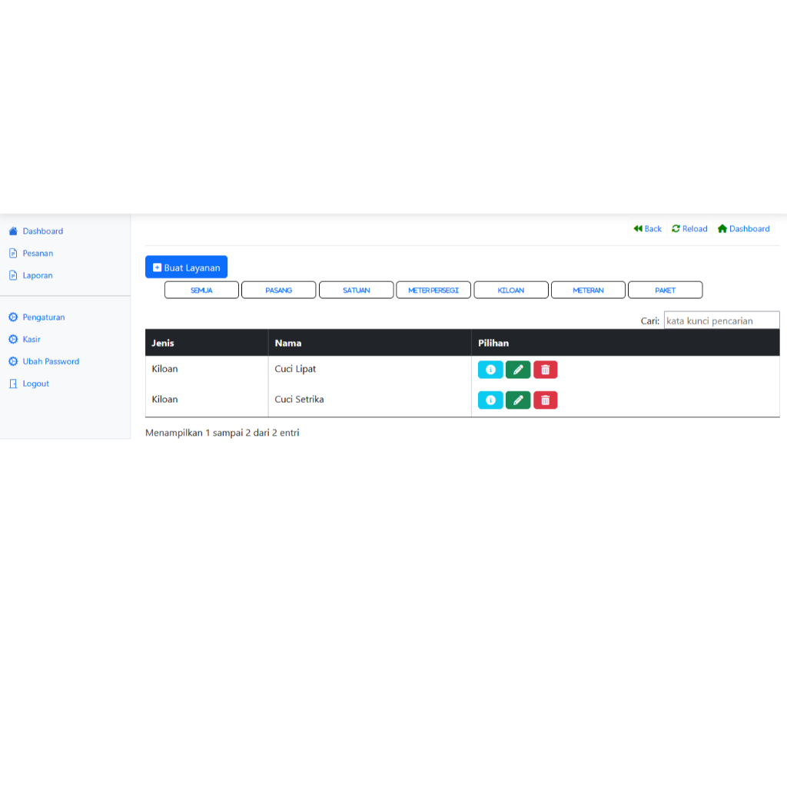Image resolution: width=787 pixels, height=787 pixels.
Task: Filter services by Satuan
Action: [x=357, y=290]
